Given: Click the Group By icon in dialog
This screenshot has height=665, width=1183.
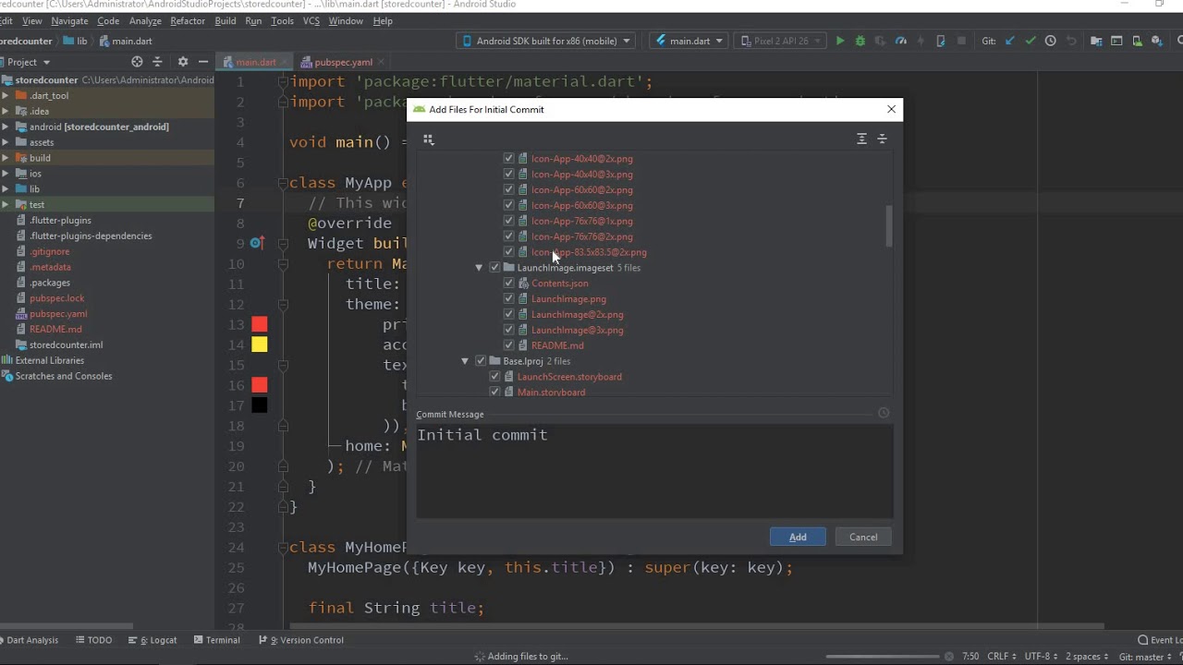Looking at the screenshot, I should (x=429, y=139).
